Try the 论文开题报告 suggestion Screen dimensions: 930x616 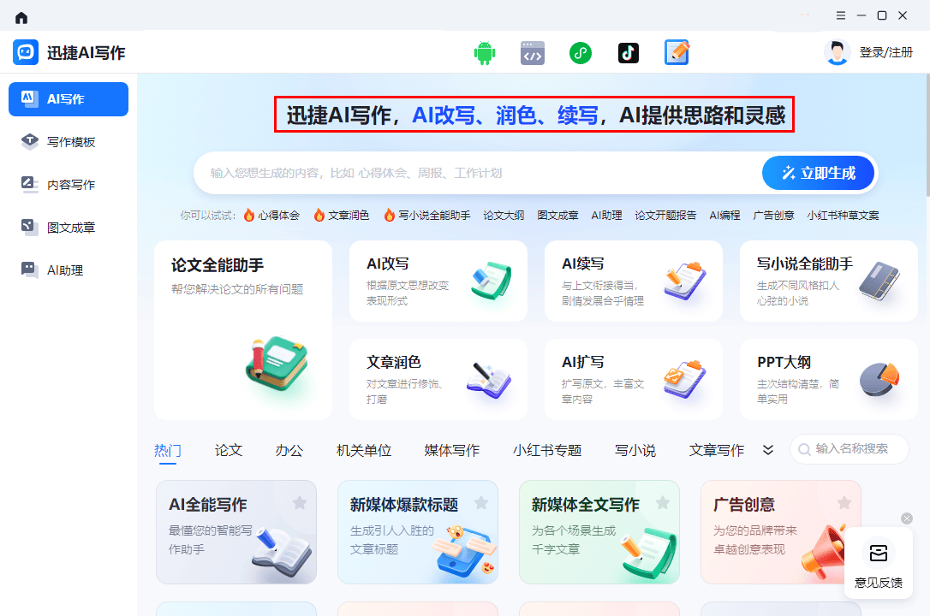[x=665, y=215]
